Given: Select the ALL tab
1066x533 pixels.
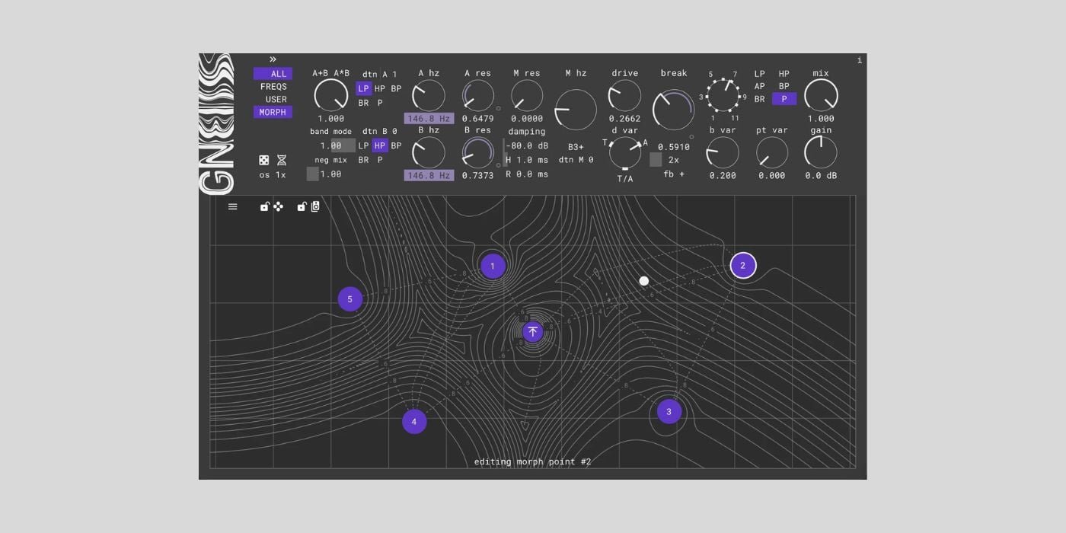Looking at the screenshot, I should [x=273, y=74].
